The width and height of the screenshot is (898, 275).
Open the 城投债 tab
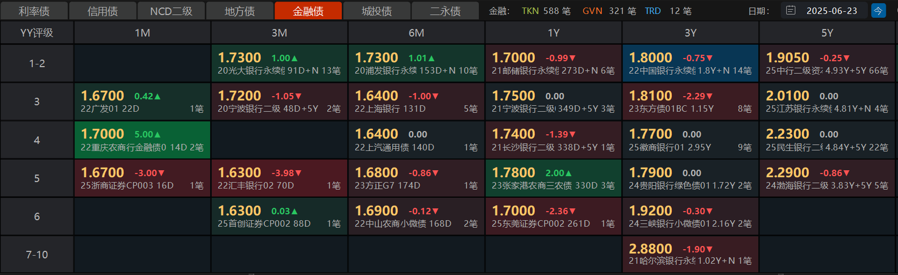coord(377,11)
